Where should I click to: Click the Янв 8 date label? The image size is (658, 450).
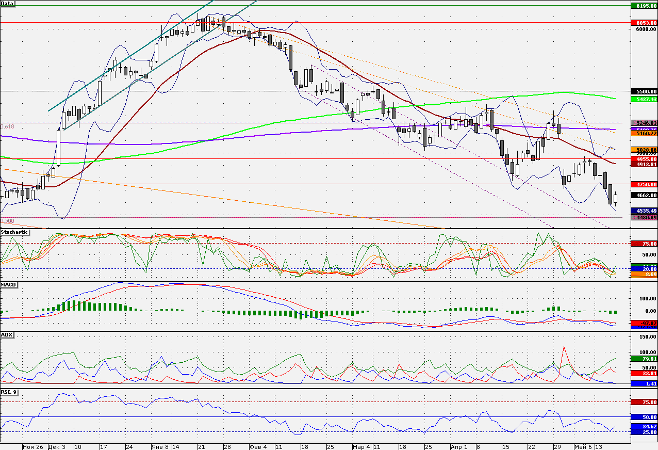(x=160, y=446)
